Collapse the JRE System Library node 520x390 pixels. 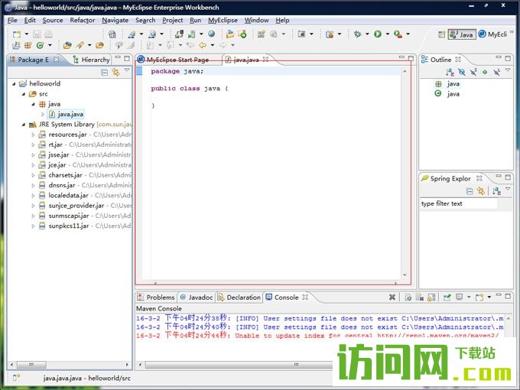pyautogui.click(x=24, y=125)
